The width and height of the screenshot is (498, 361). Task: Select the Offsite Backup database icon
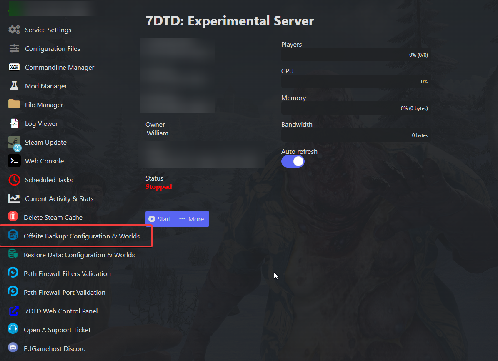(13, 235)
